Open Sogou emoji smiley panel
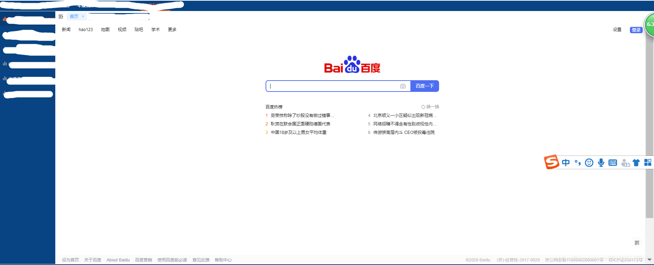 point(589,163)
